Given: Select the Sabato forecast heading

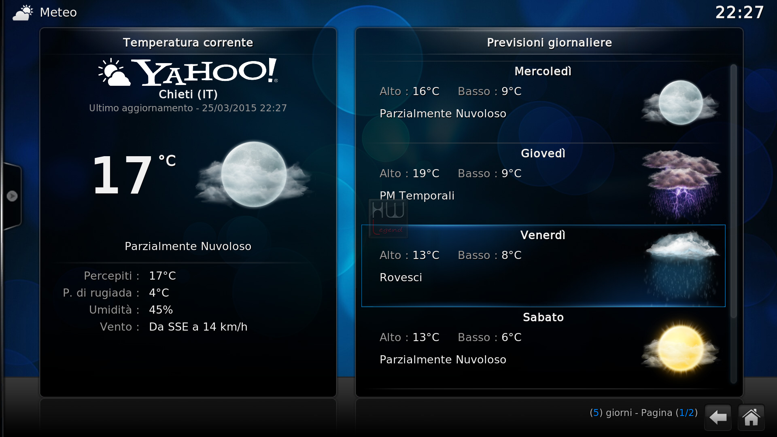Looking at the screenshot, I should [x=543, y=317].
